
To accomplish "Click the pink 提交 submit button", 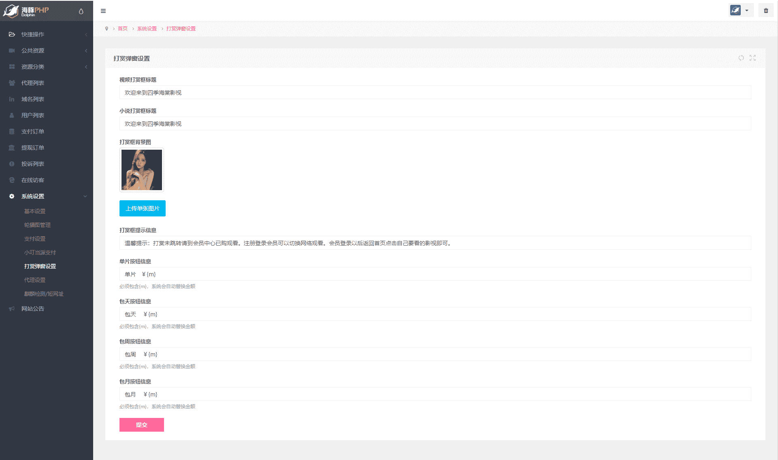I will (142, 425).
